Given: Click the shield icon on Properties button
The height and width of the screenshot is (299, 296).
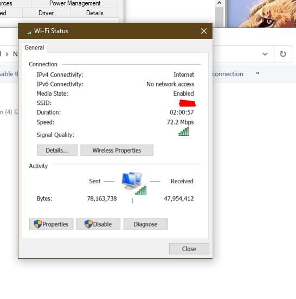Looking at the screenshot, I should [38, 224].
